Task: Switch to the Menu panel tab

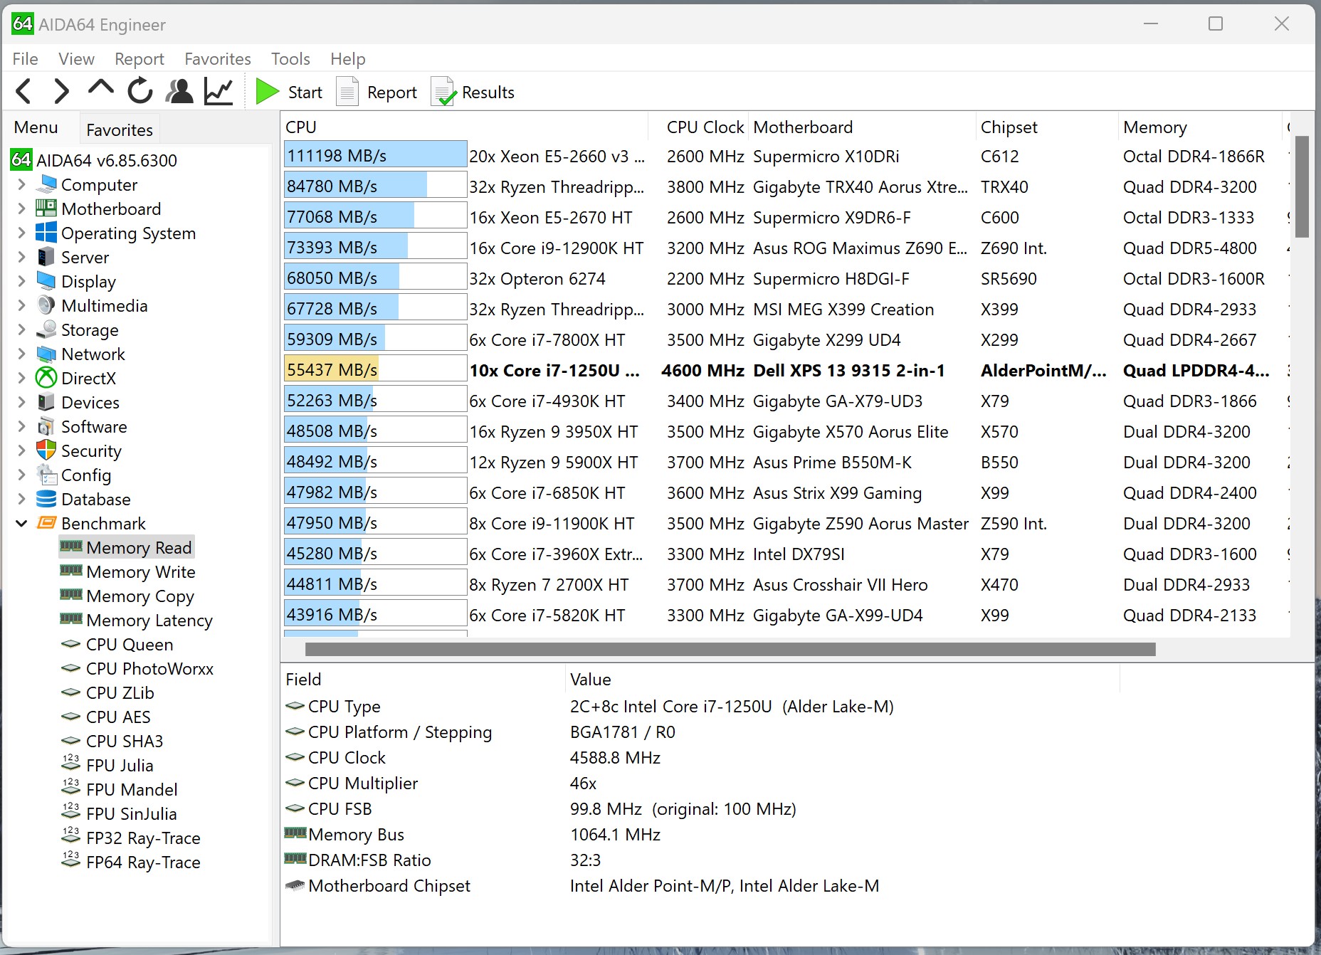Action: click(x=36, y=127)
